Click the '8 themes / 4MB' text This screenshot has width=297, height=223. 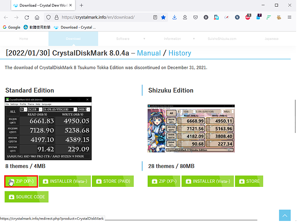click(26, 166)
